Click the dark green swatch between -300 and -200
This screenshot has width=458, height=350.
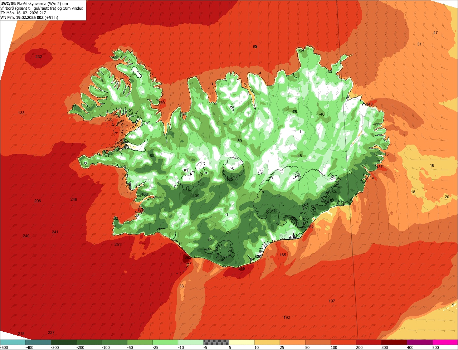(x=64, y=342)
